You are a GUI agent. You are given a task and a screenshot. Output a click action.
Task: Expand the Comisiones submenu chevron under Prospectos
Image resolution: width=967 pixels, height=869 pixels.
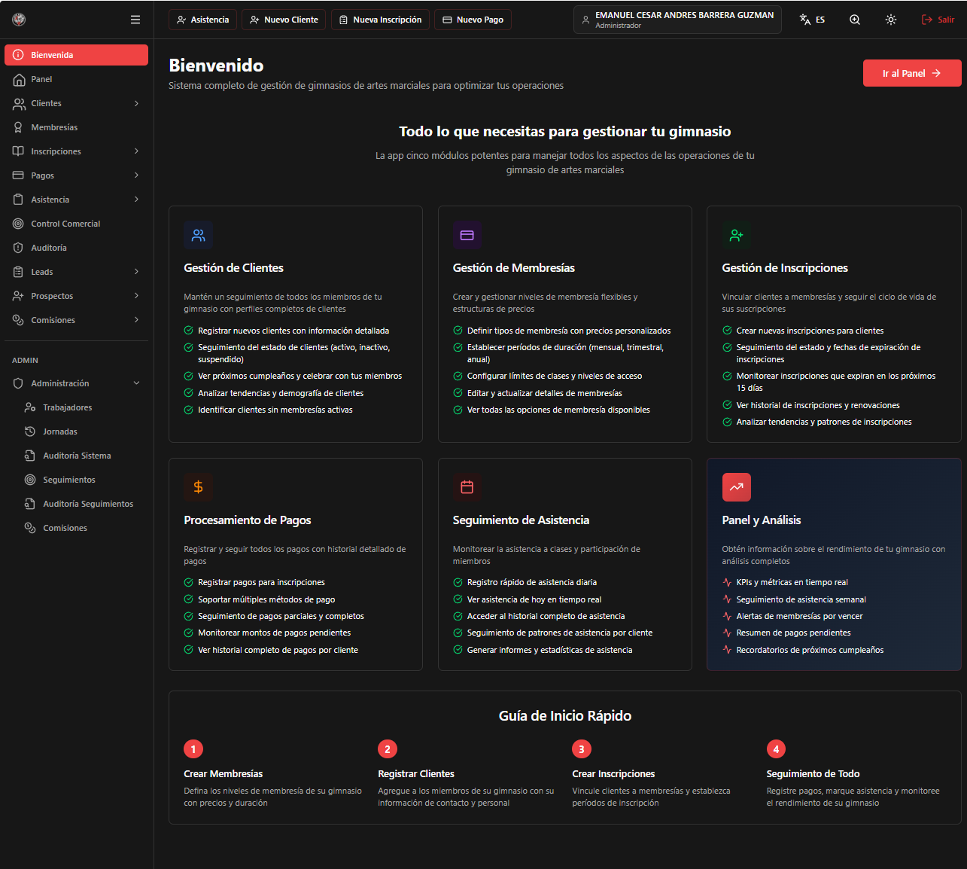[x=136, y=320]
